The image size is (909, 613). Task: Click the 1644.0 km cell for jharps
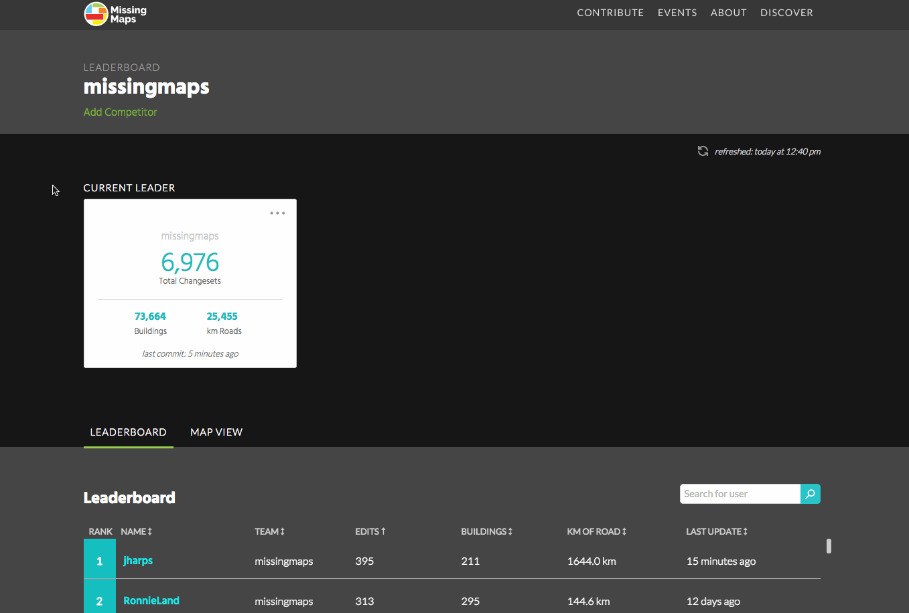(591, 561)
